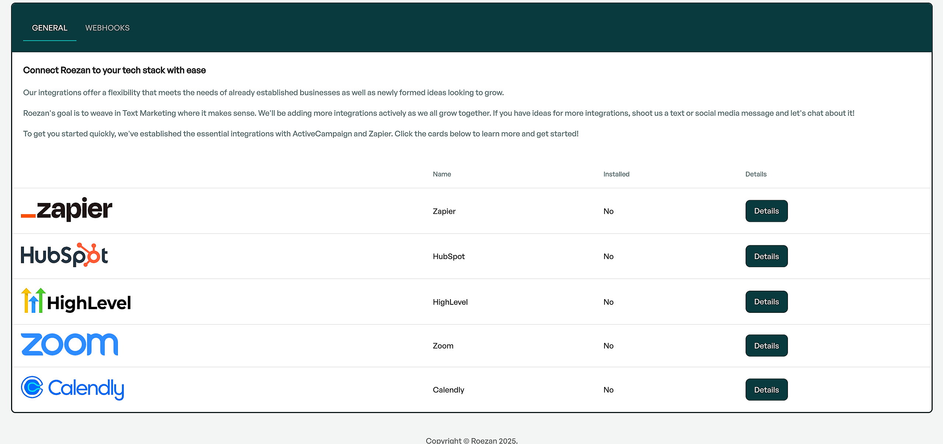Click the HighLevel logo
943x444 pixels.
[76, 301]
